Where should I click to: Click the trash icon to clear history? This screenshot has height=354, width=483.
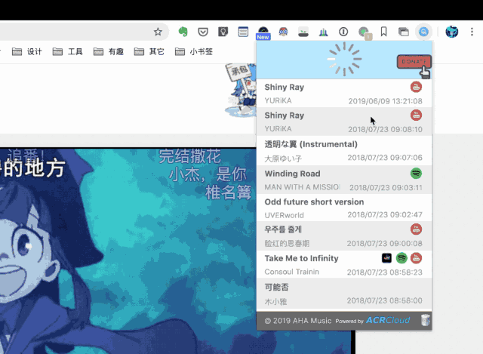click(x=426, y=320)
